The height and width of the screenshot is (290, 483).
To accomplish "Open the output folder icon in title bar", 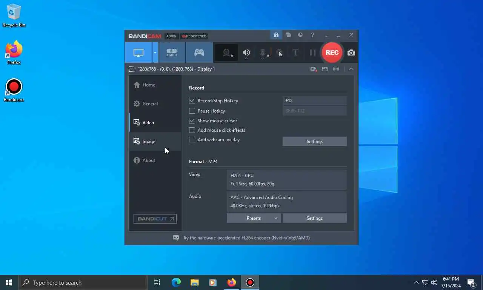I will (x=288, y=35).
